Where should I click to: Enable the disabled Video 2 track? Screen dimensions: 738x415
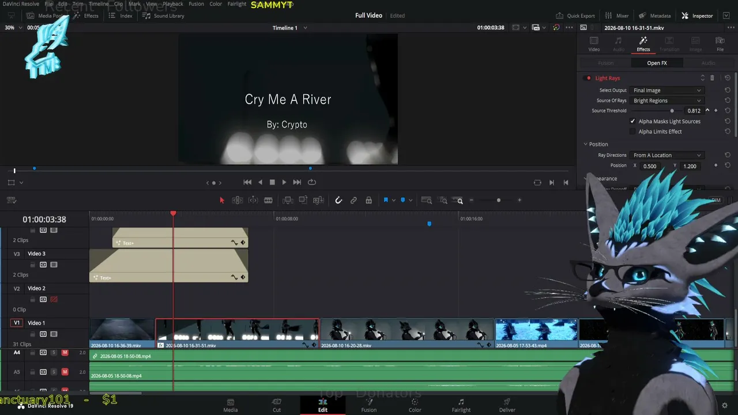coord(54,300)
